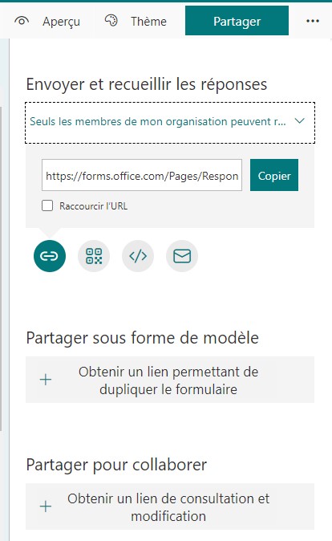Click the forms.office.com URL field
Screen dimensions: 332x541
142,175
